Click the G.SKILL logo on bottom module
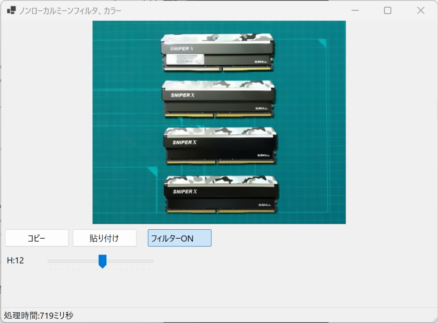438x323 pixels. tap(265, 205)
